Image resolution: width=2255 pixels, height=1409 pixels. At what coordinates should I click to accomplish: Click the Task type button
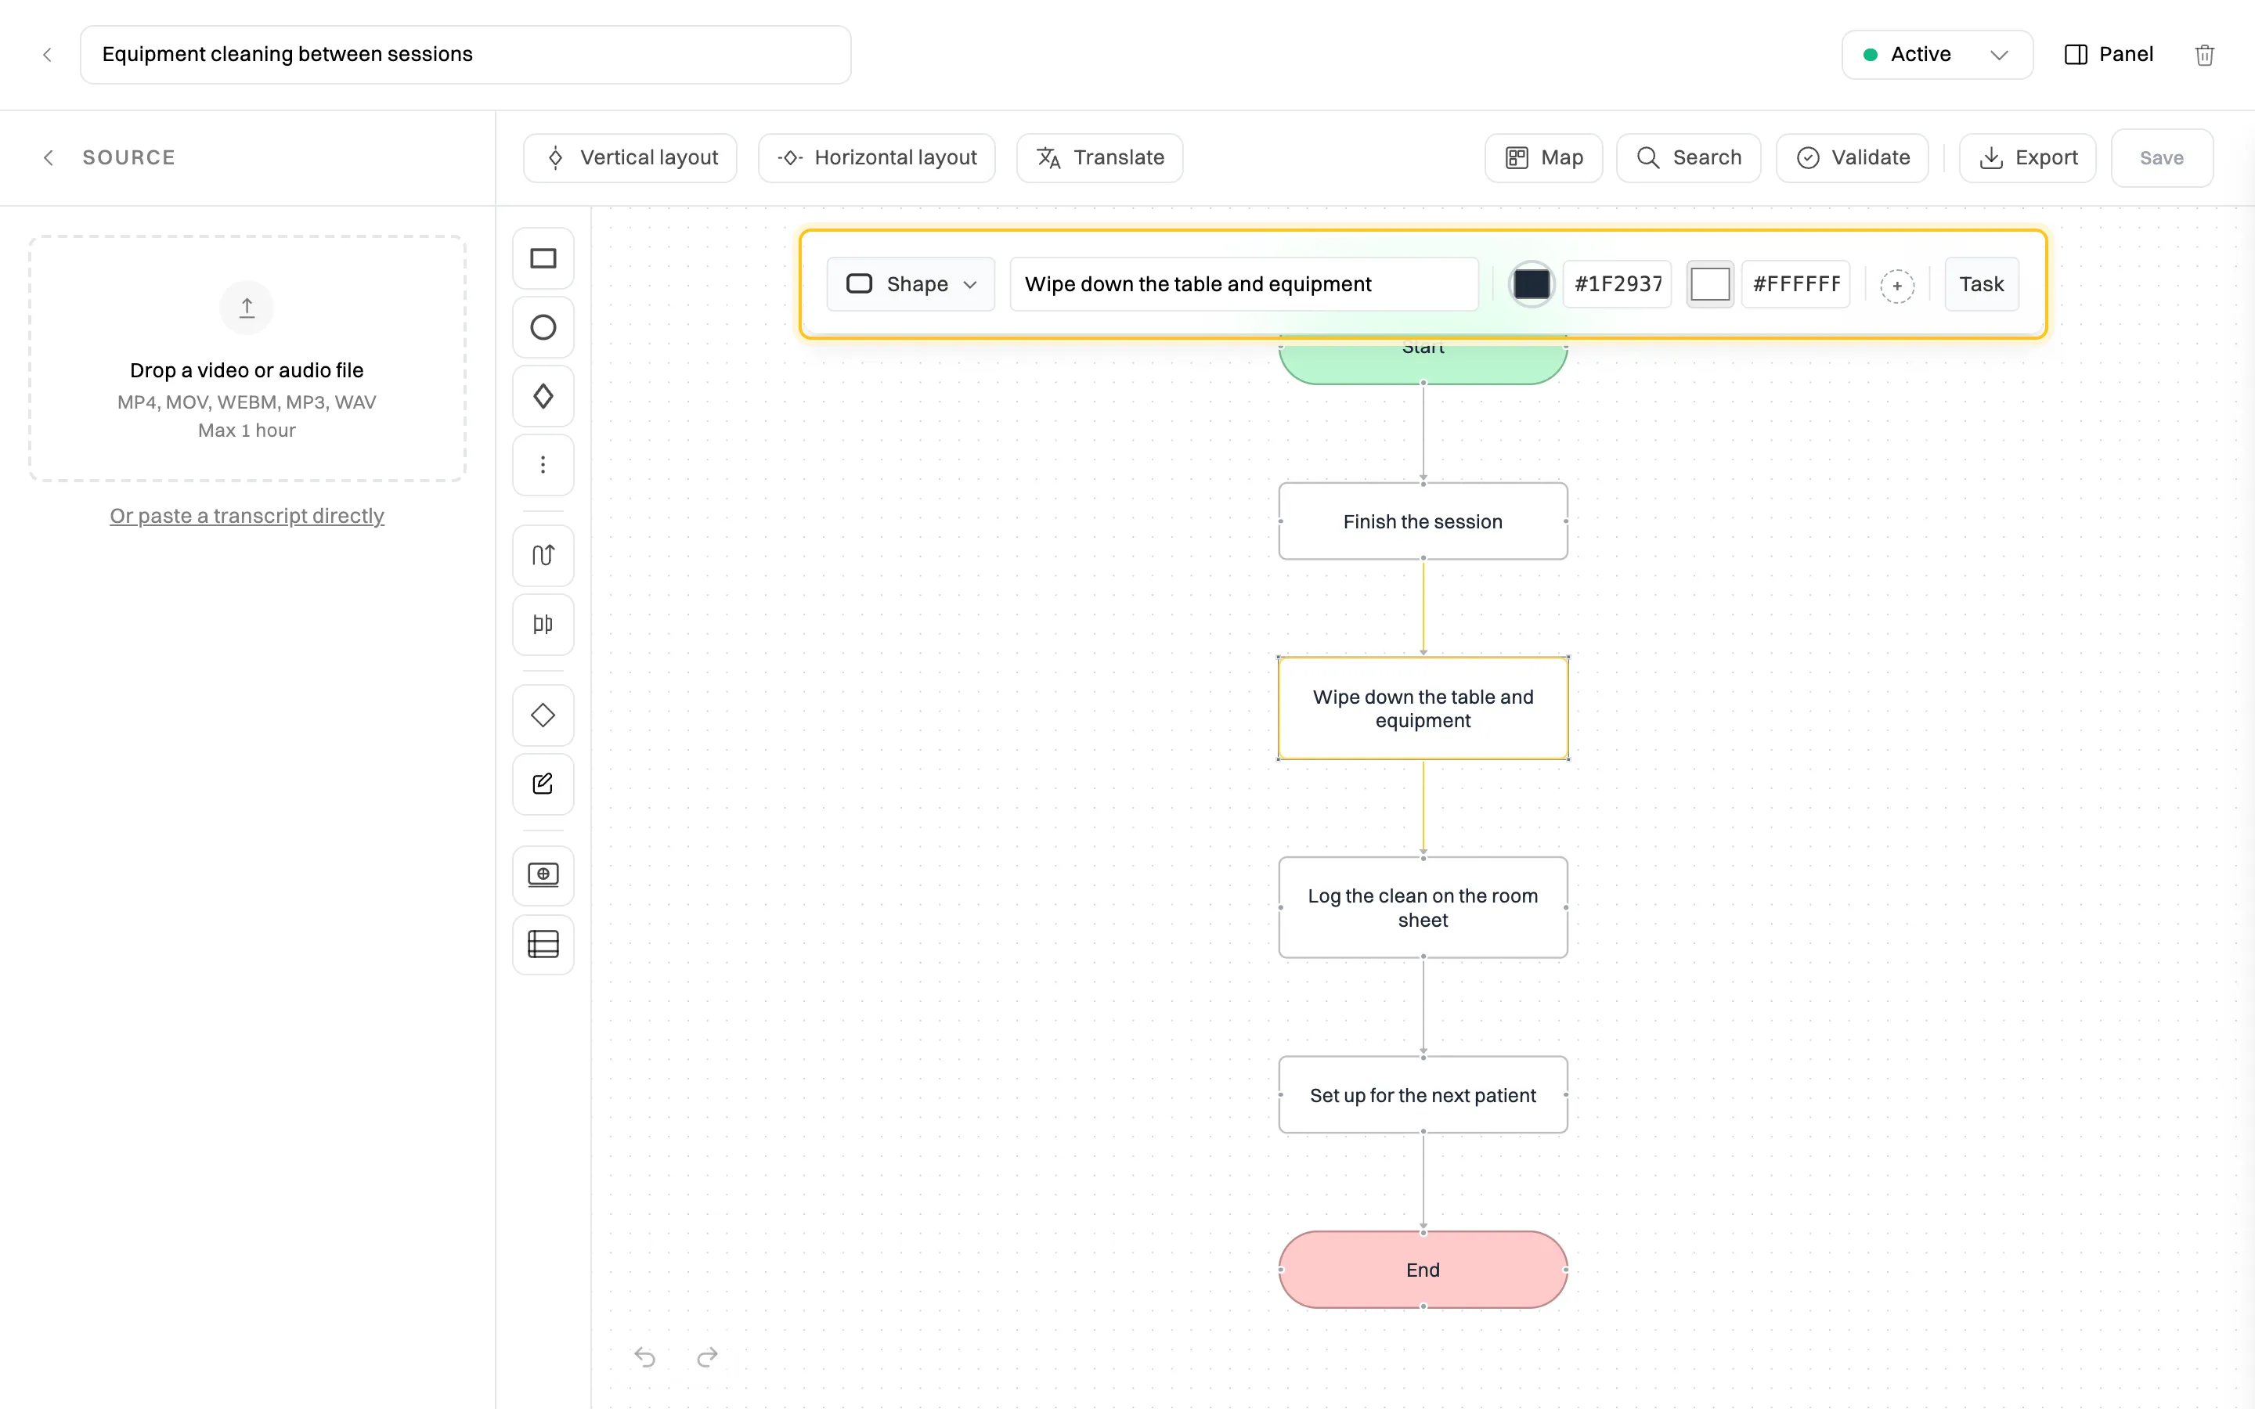[x=1982, y=284]
